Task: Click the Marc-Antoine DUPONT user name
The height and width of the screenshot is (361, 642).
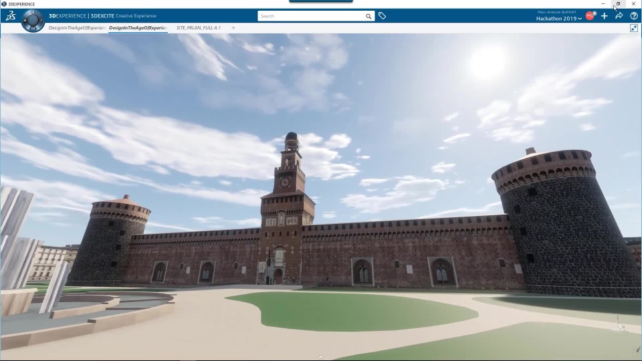Action: pos(557,12)
